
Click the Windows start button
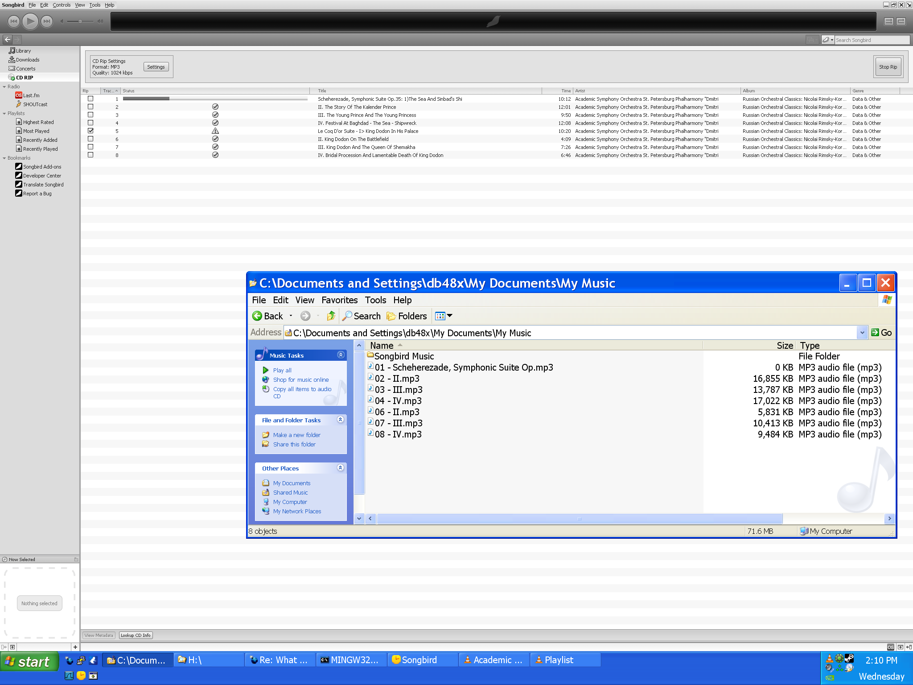click(29, 661)
